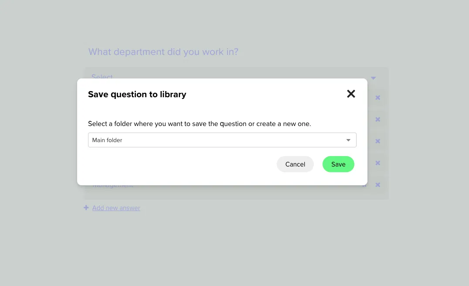Click the plus icon beside Add new answer
Viewport: 469px width, 286px height.
(86, 208)
